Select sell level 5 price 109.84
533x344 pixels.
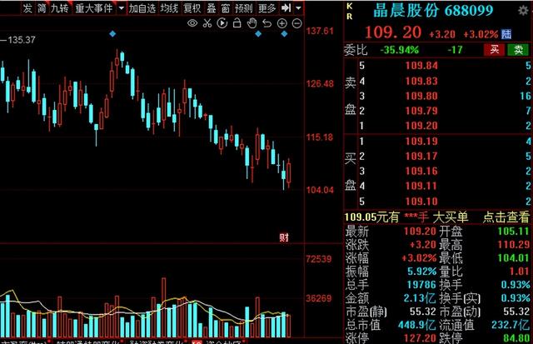tap(421, 66)
